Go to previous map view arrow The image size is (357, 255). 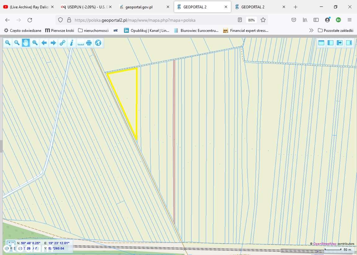point(44,43)
